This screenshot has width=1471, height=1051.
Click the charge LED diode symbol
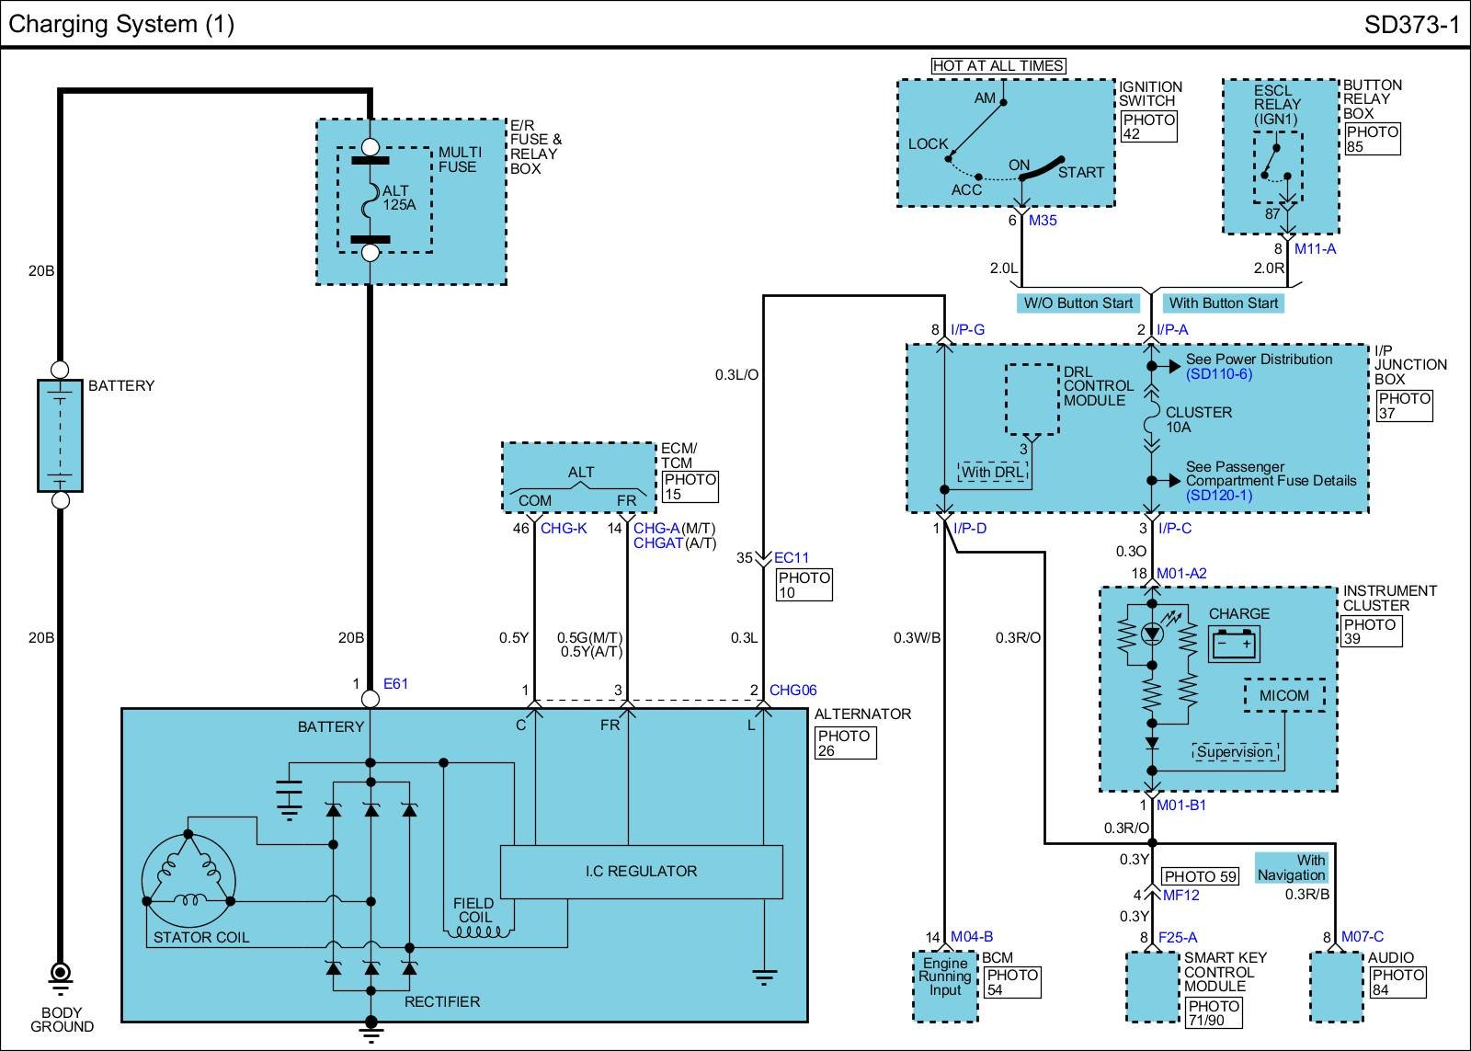click(x=1152, y=634)
